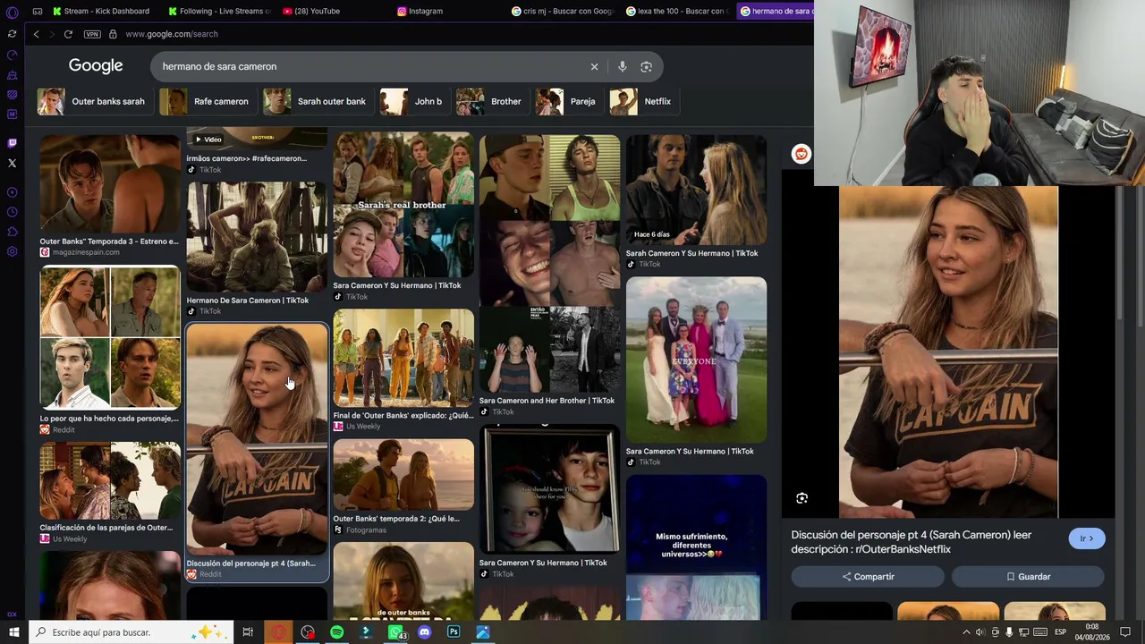The image size is (1145, 644).
Task: Open Lens on the preview image
Action: pyautogui.click(x=801, y=498)
